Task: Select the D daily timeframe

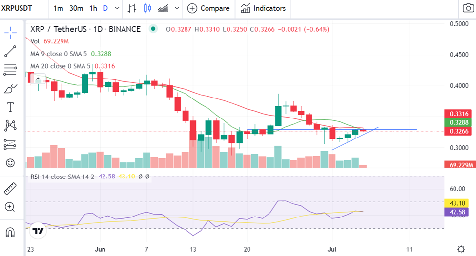Action: [105, 8]
